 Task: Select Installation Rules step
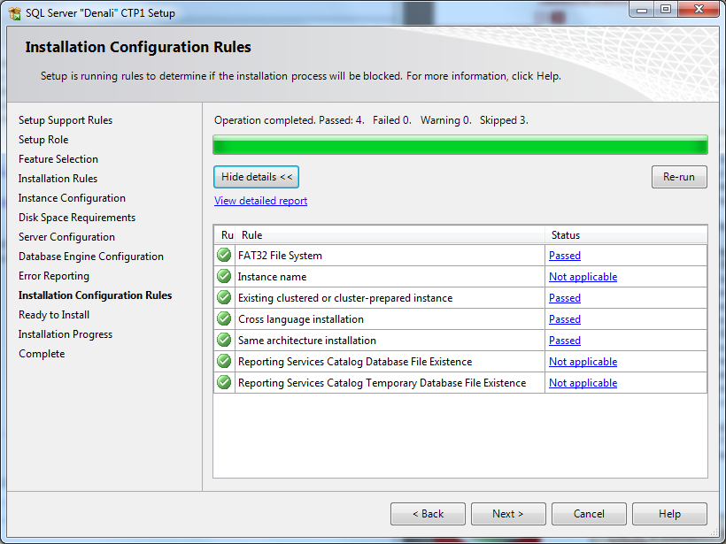[58, 179]
